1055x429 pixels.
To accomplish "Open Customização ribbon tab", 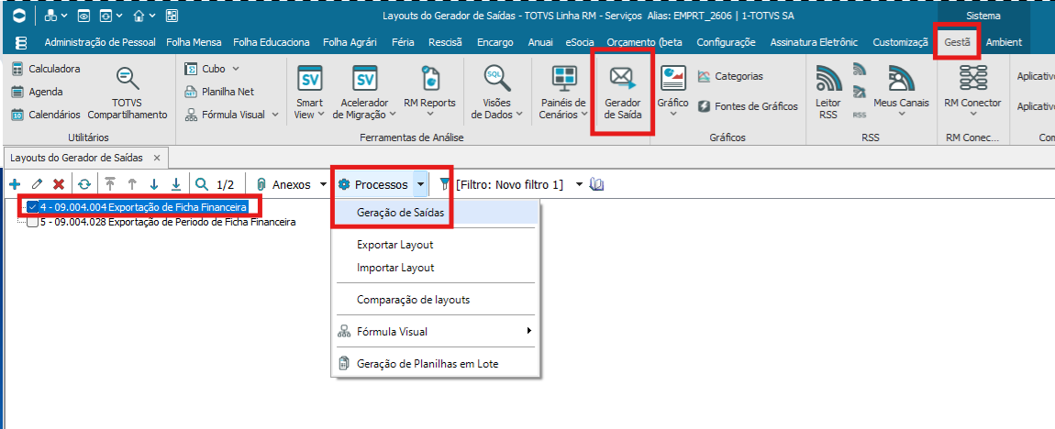I will (x=900, y=41).
